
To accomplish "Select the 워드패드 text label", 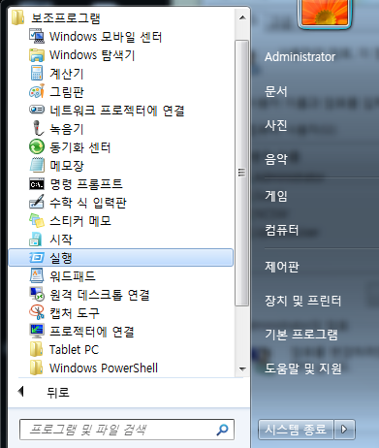I will pos(73,276).
